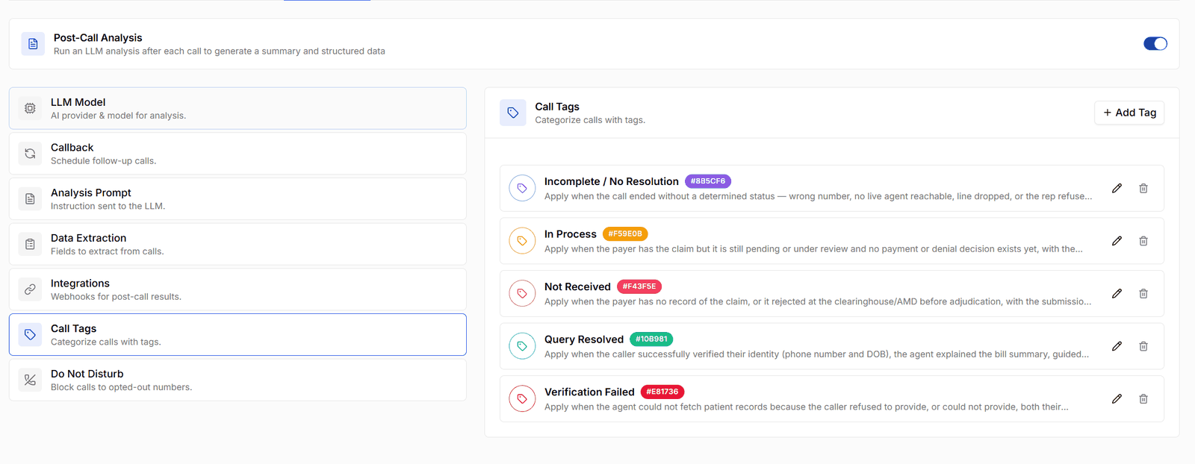Click the Integrations link icon
Image resolution: width=1195 pixels, height=464 pixels.
coord(30,289)
